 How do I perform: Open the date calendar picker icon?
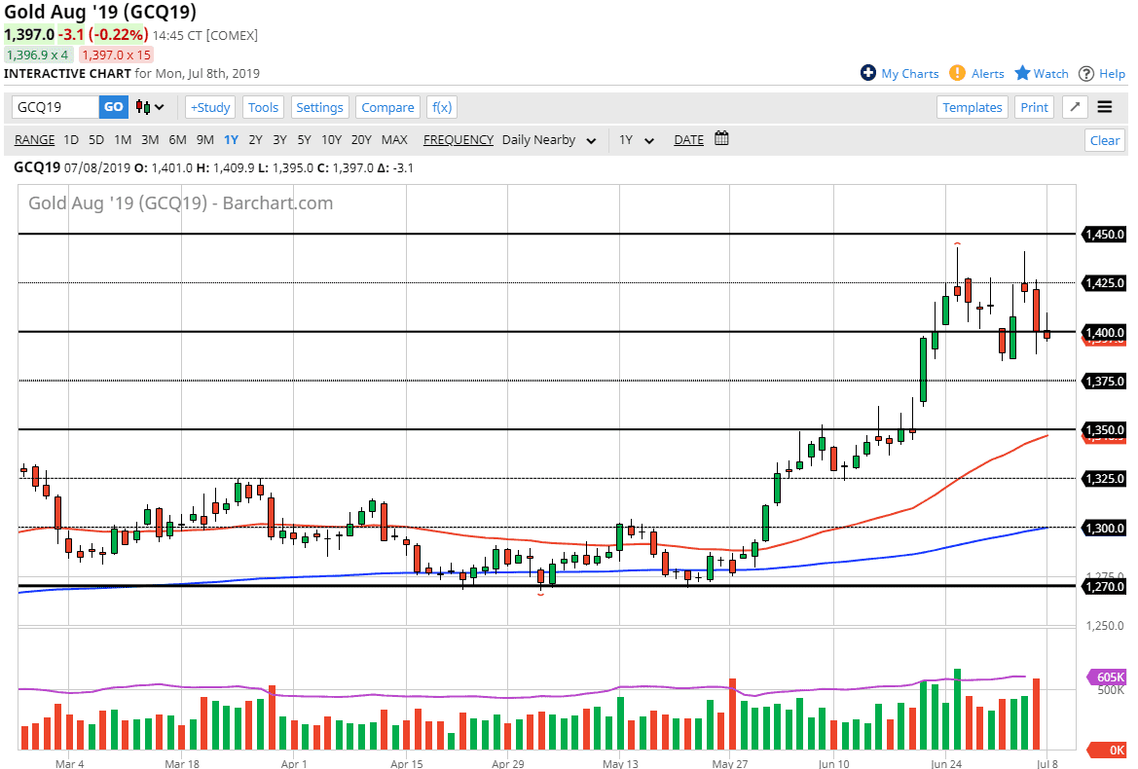pos(721,139)
